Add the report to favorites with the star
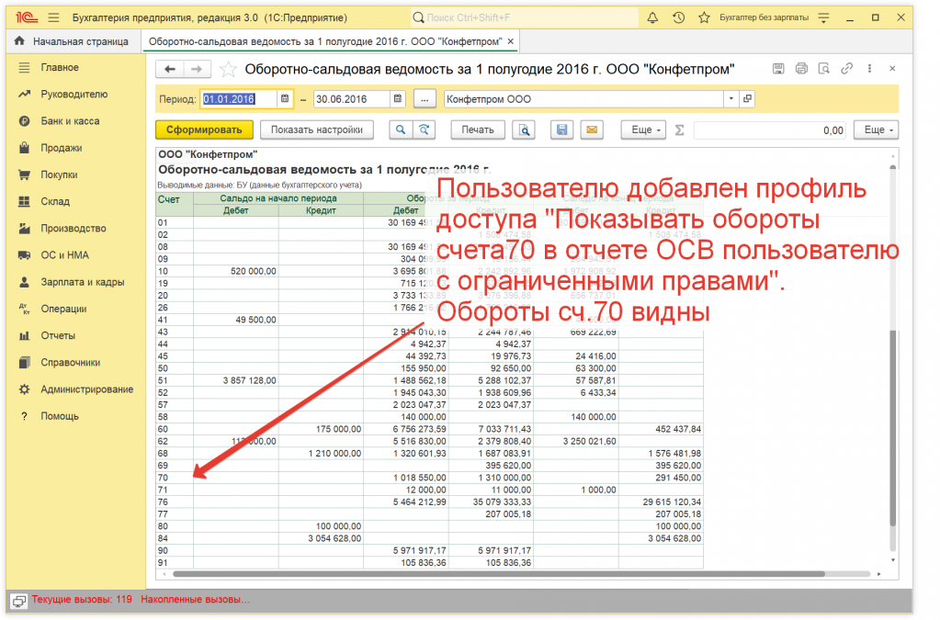Viewport: 940px width, 620px height. tap(228, 70)
